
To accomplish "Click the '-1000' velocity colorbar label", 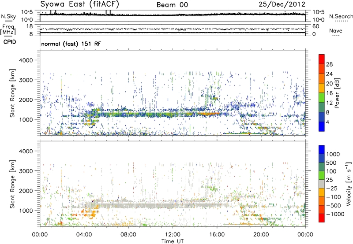I will click(335, 214).
